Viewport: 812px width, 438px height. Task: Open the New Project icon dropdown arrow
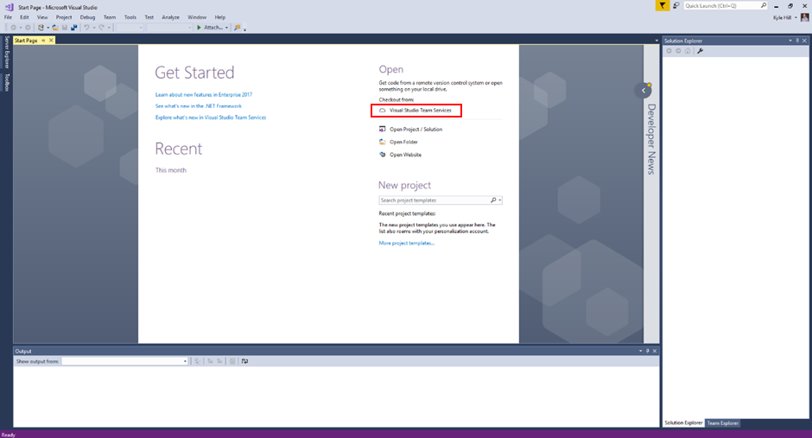[48, 28]
